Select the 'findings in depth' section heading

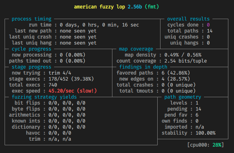tap(143, 67)
